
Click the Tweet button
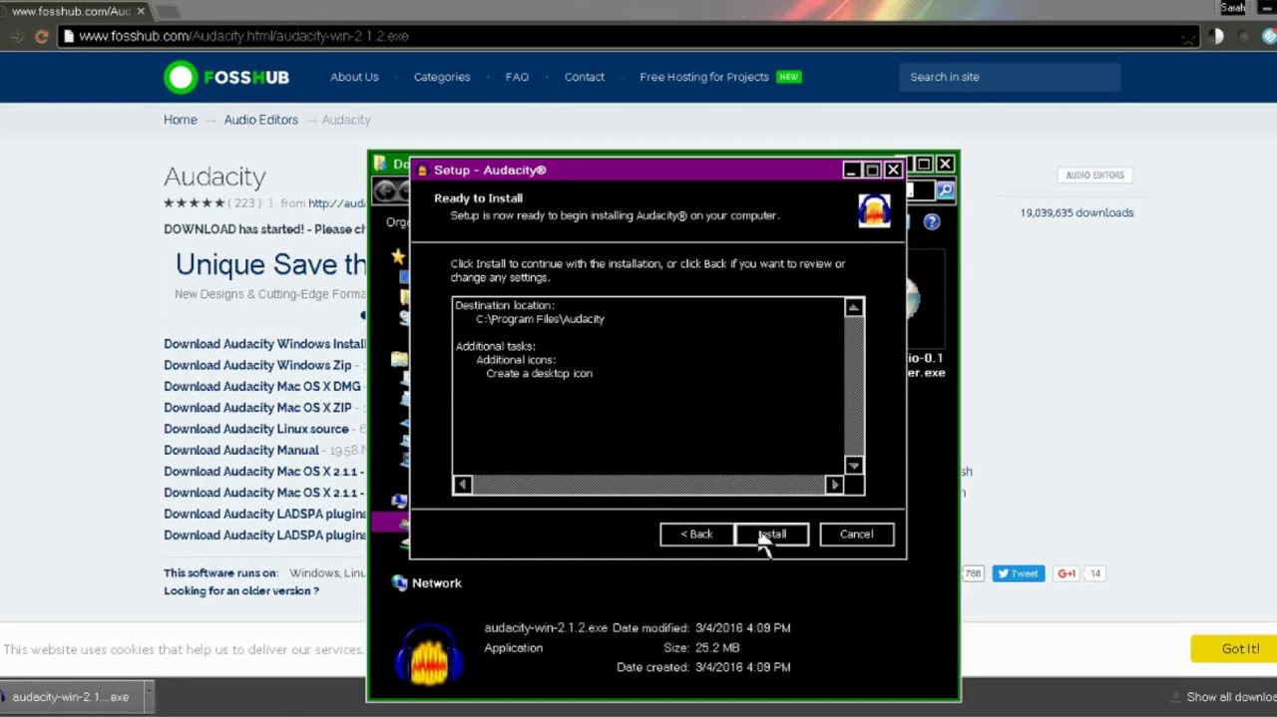pos(1018,573)
